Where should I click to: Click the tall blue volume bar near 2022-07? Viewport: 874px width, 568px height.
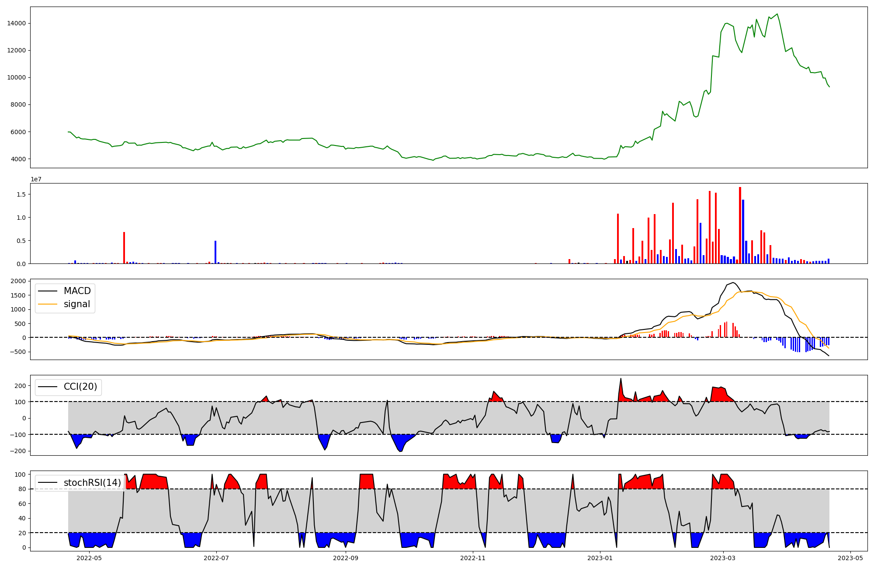tap(215, 252)
